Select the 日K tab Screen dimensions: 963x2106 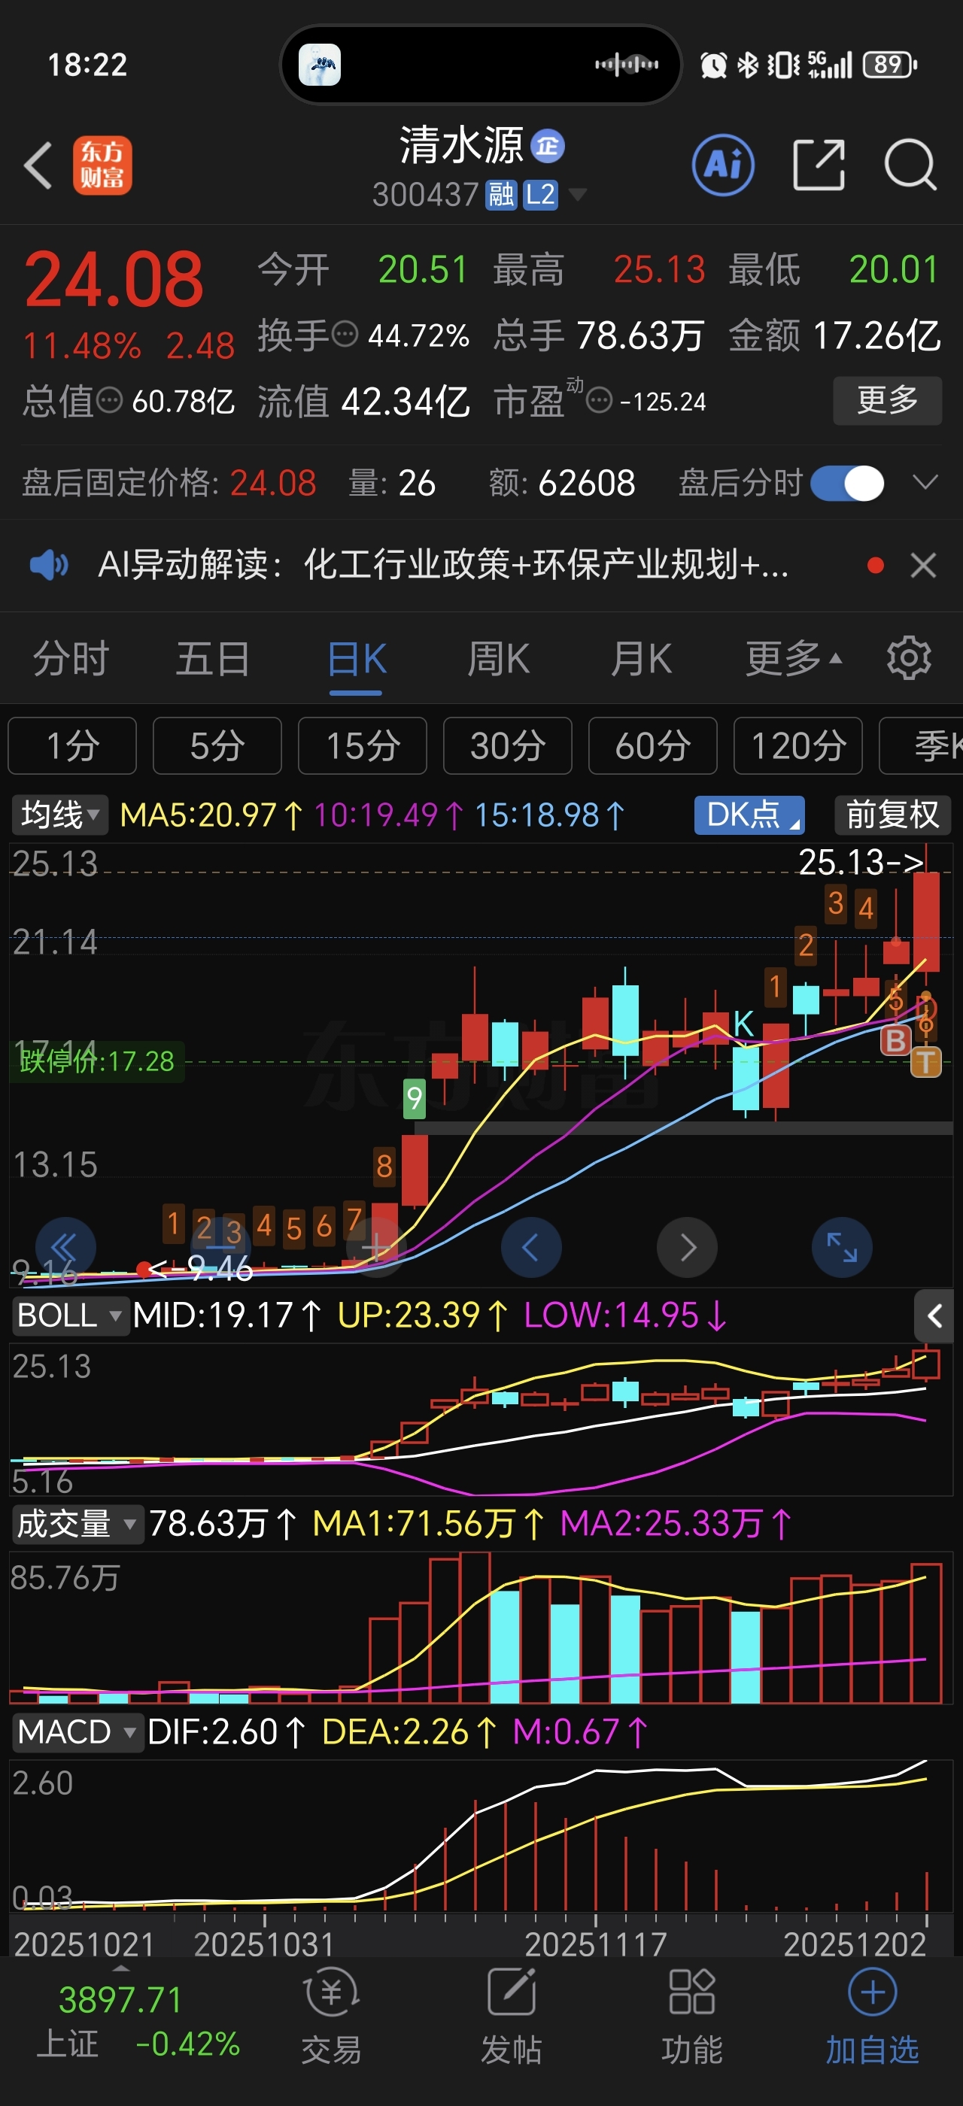357,658
